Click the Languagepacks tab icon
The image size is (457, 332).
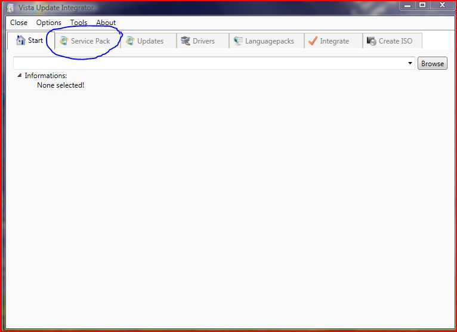pos(238,41)
